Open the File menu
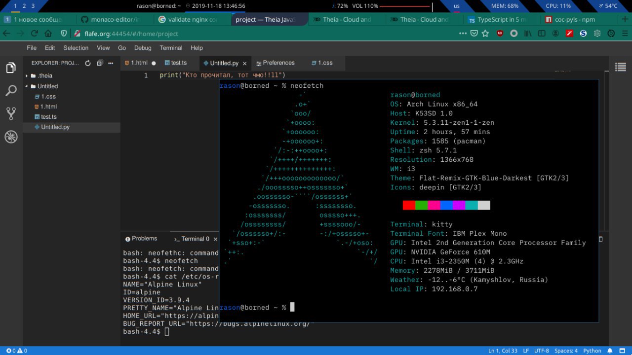 [32, 48]
